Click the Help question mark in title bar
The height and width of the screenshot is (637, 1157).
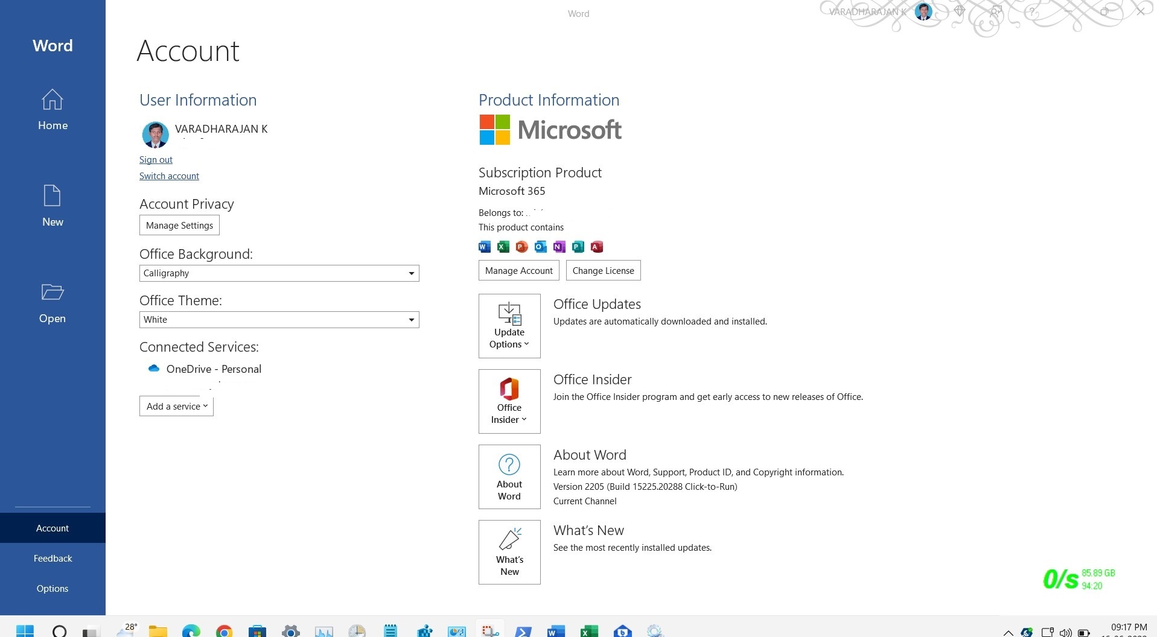[x=1032, y=11]
